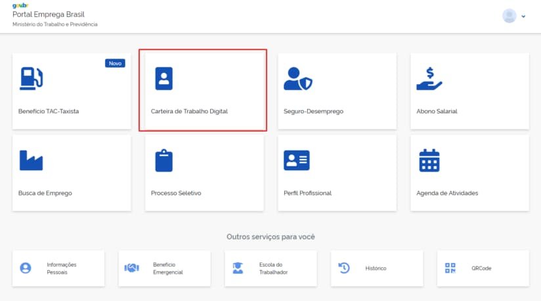Click the ID badge icon of Carteira de Trabalho

click(164, 78)
